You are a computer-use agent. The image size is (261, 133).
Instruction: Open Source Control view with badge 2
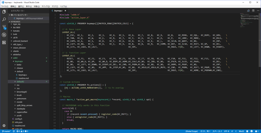(x=4, y=27)
